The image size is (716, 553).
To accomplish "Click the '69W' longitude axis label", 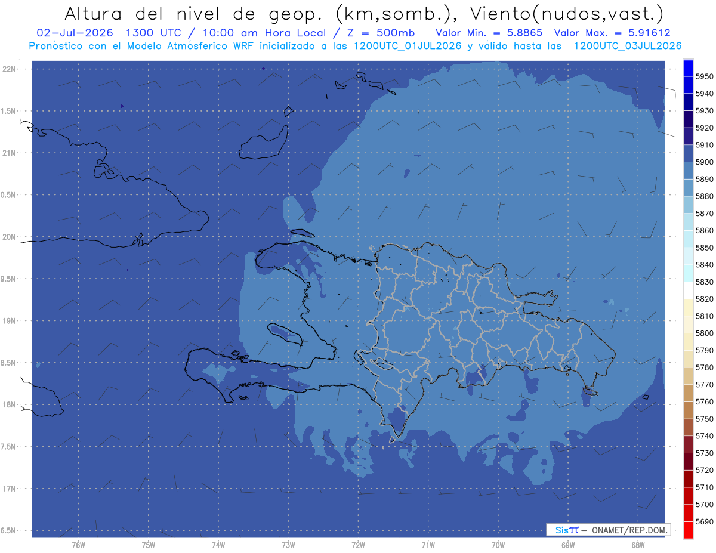I will point(568,545).
